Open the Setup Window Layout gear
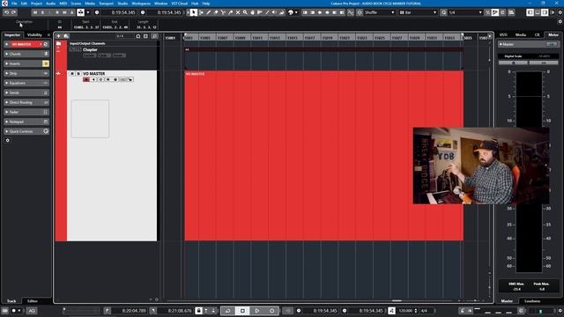The height and width of the screenshot is (317, 564). (x=560, y=12)
